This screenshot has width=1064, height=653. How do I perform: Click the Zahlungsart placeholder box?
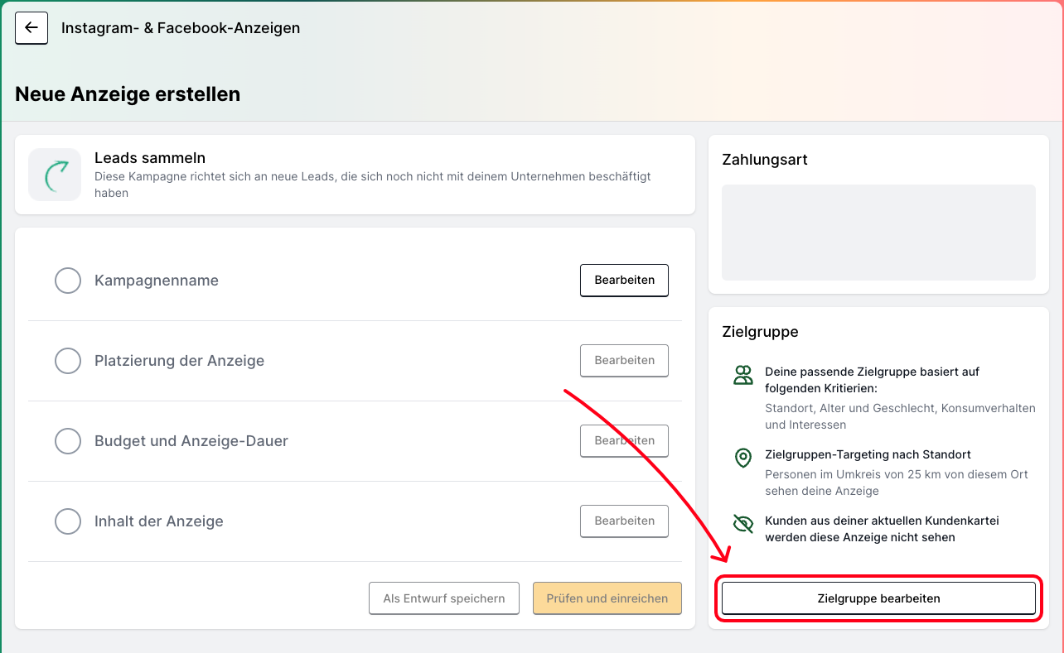point(878,233)
